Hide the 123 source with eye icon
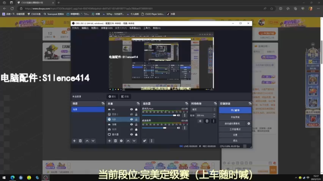 click(x=132, y=119)
